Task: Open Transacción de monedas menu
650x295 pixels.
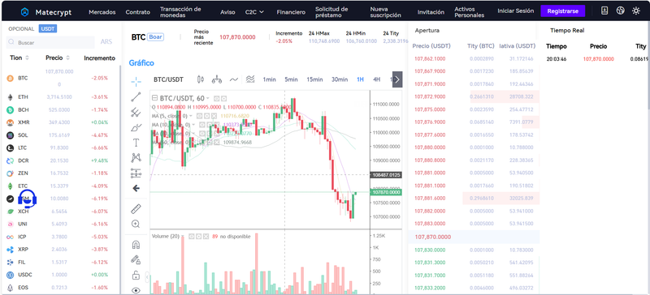Action: pos(180,12)
